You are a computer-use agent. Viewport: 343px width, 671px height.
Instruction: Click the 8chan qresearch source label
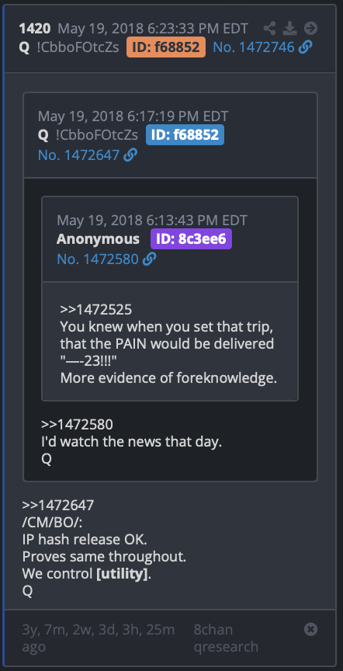click(226, 638)
